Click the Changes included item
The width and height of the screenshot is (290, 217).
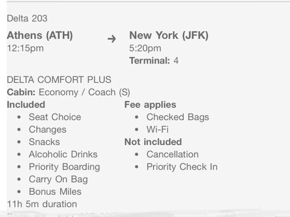coord(48,130)
